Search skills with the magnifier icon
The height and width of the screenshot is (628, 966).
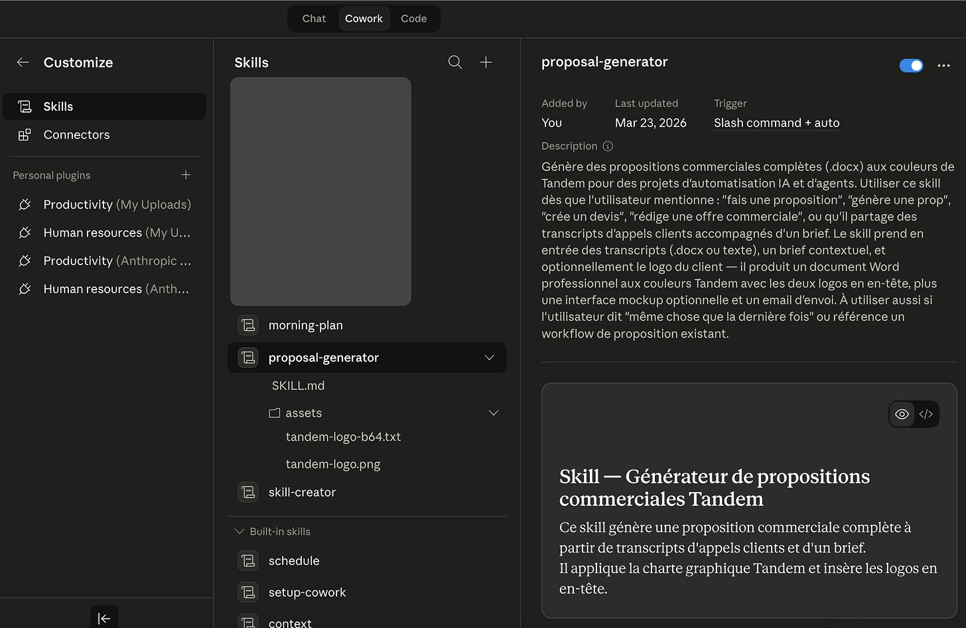455,62
